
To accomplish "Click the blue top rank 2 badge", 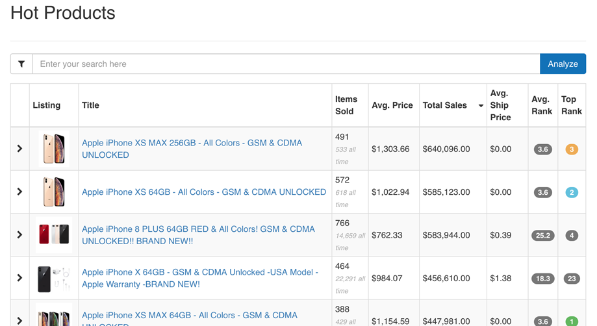I will click(572, 192).
